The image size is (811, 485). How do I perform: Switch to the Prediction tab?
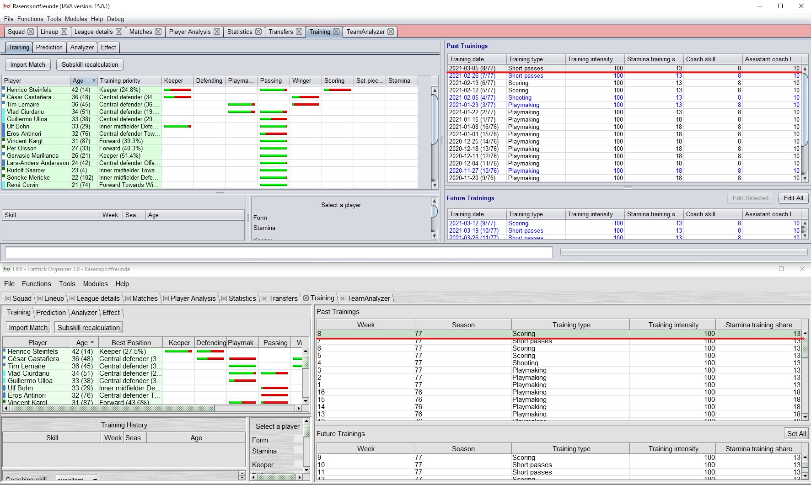49,47
